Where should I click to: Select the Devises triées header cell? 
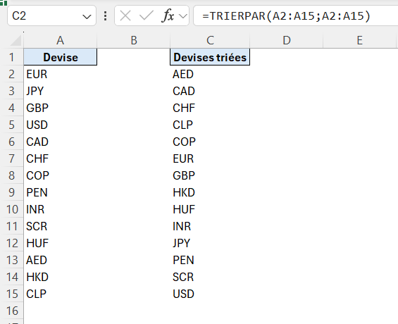(x=210, y=57)
